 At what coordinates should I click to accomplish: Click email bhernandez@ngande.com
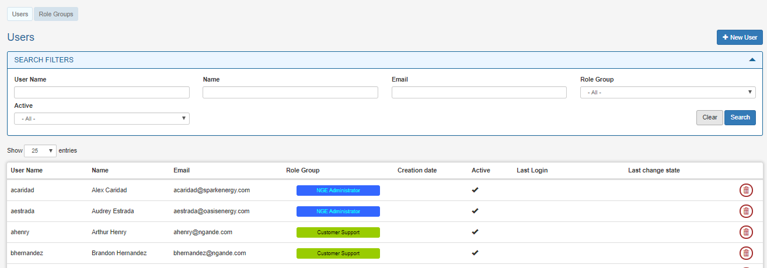(210, 253)
